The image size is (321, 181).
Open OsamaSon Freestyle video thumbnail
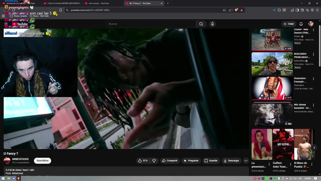(272, 88)
